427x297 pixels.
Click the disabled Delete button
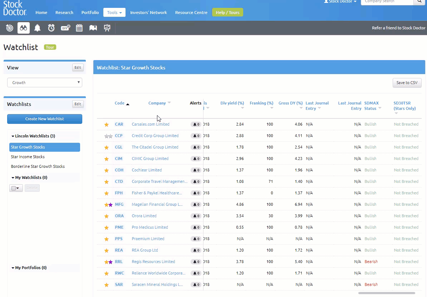click(32, 188)
